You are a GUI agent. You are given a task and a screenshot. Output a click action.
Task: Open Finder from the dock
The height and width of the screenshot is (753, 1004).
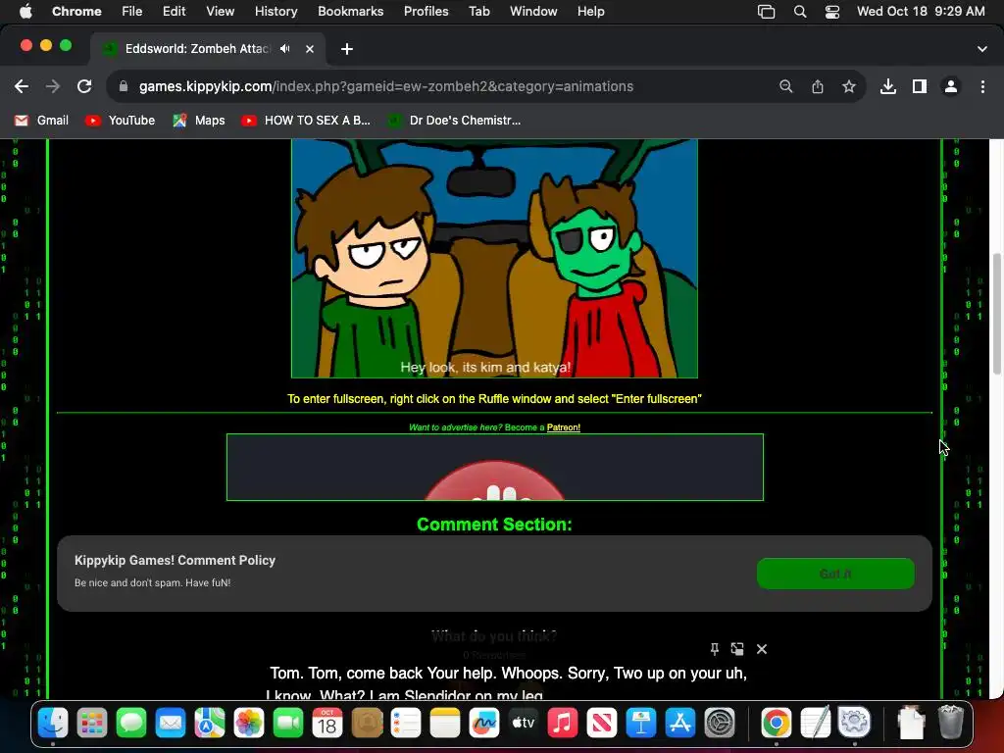pos(53,723)
